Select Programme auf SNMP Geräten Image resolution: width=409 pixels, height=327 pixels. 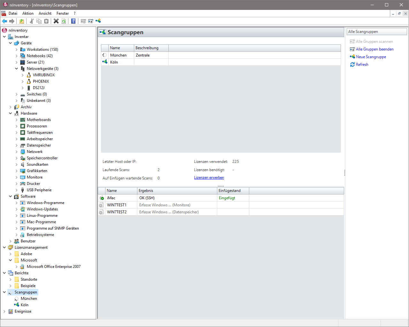[53, 228]
